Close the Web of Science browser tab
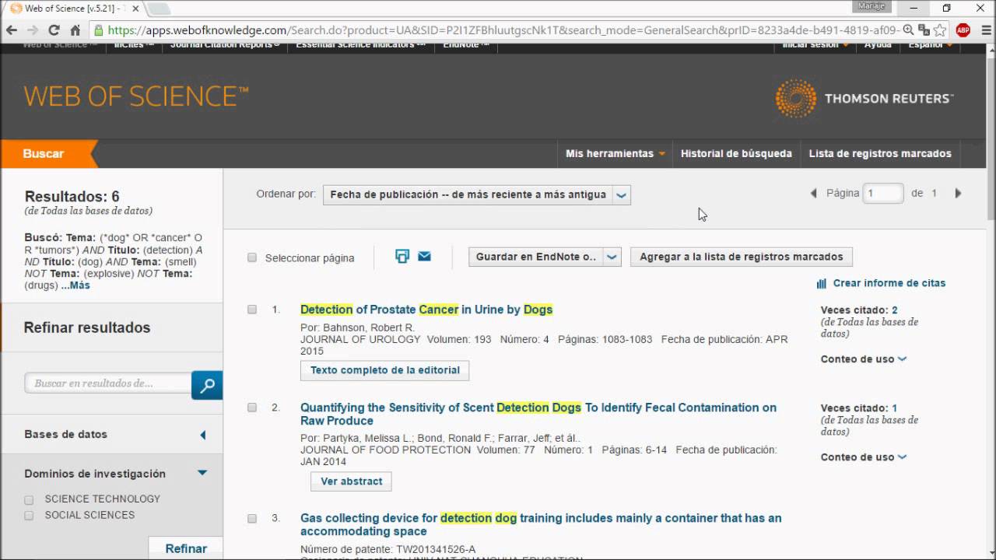 [x=135, y=9]
